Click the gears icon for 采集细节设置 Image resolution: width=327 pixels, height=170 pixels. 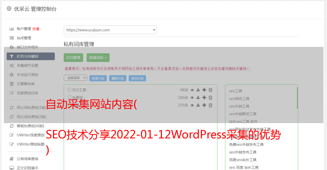click(12, 66)
